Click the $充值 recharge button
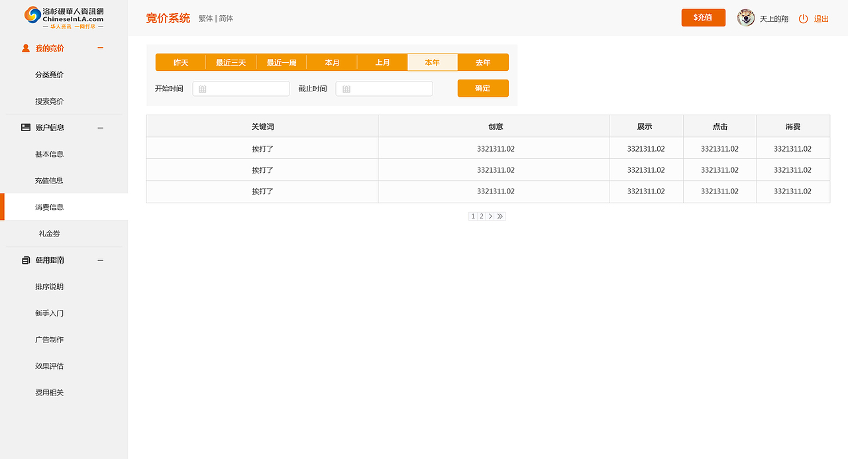 point(704,18)
